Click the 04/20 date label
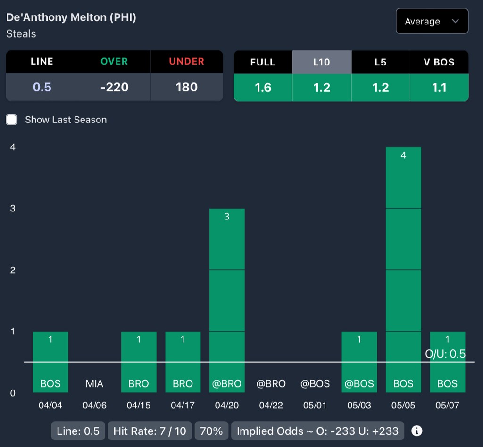483x447 pixels. (x=227, y=405)
